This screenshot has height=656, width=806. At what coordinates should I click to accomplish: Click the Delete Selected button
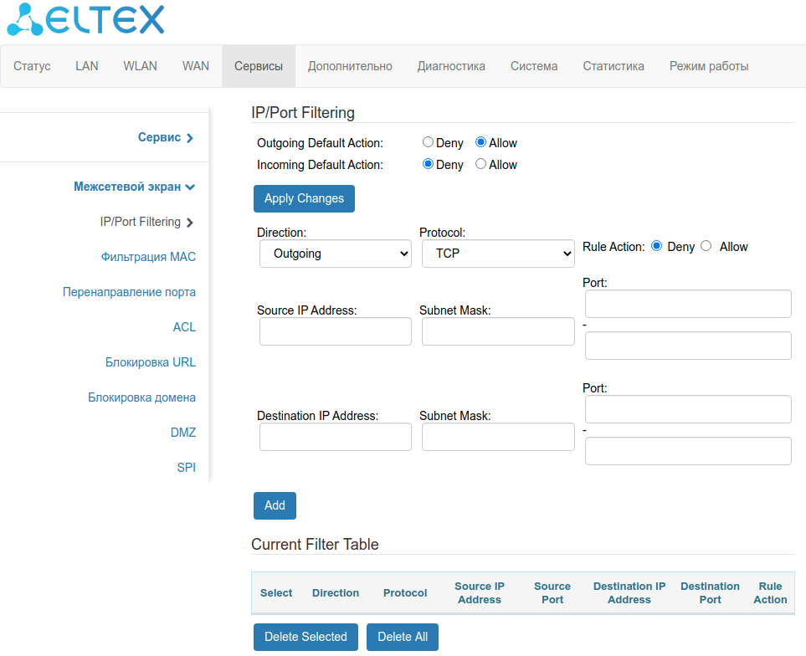pyautogui.click(x=305, y=637)
